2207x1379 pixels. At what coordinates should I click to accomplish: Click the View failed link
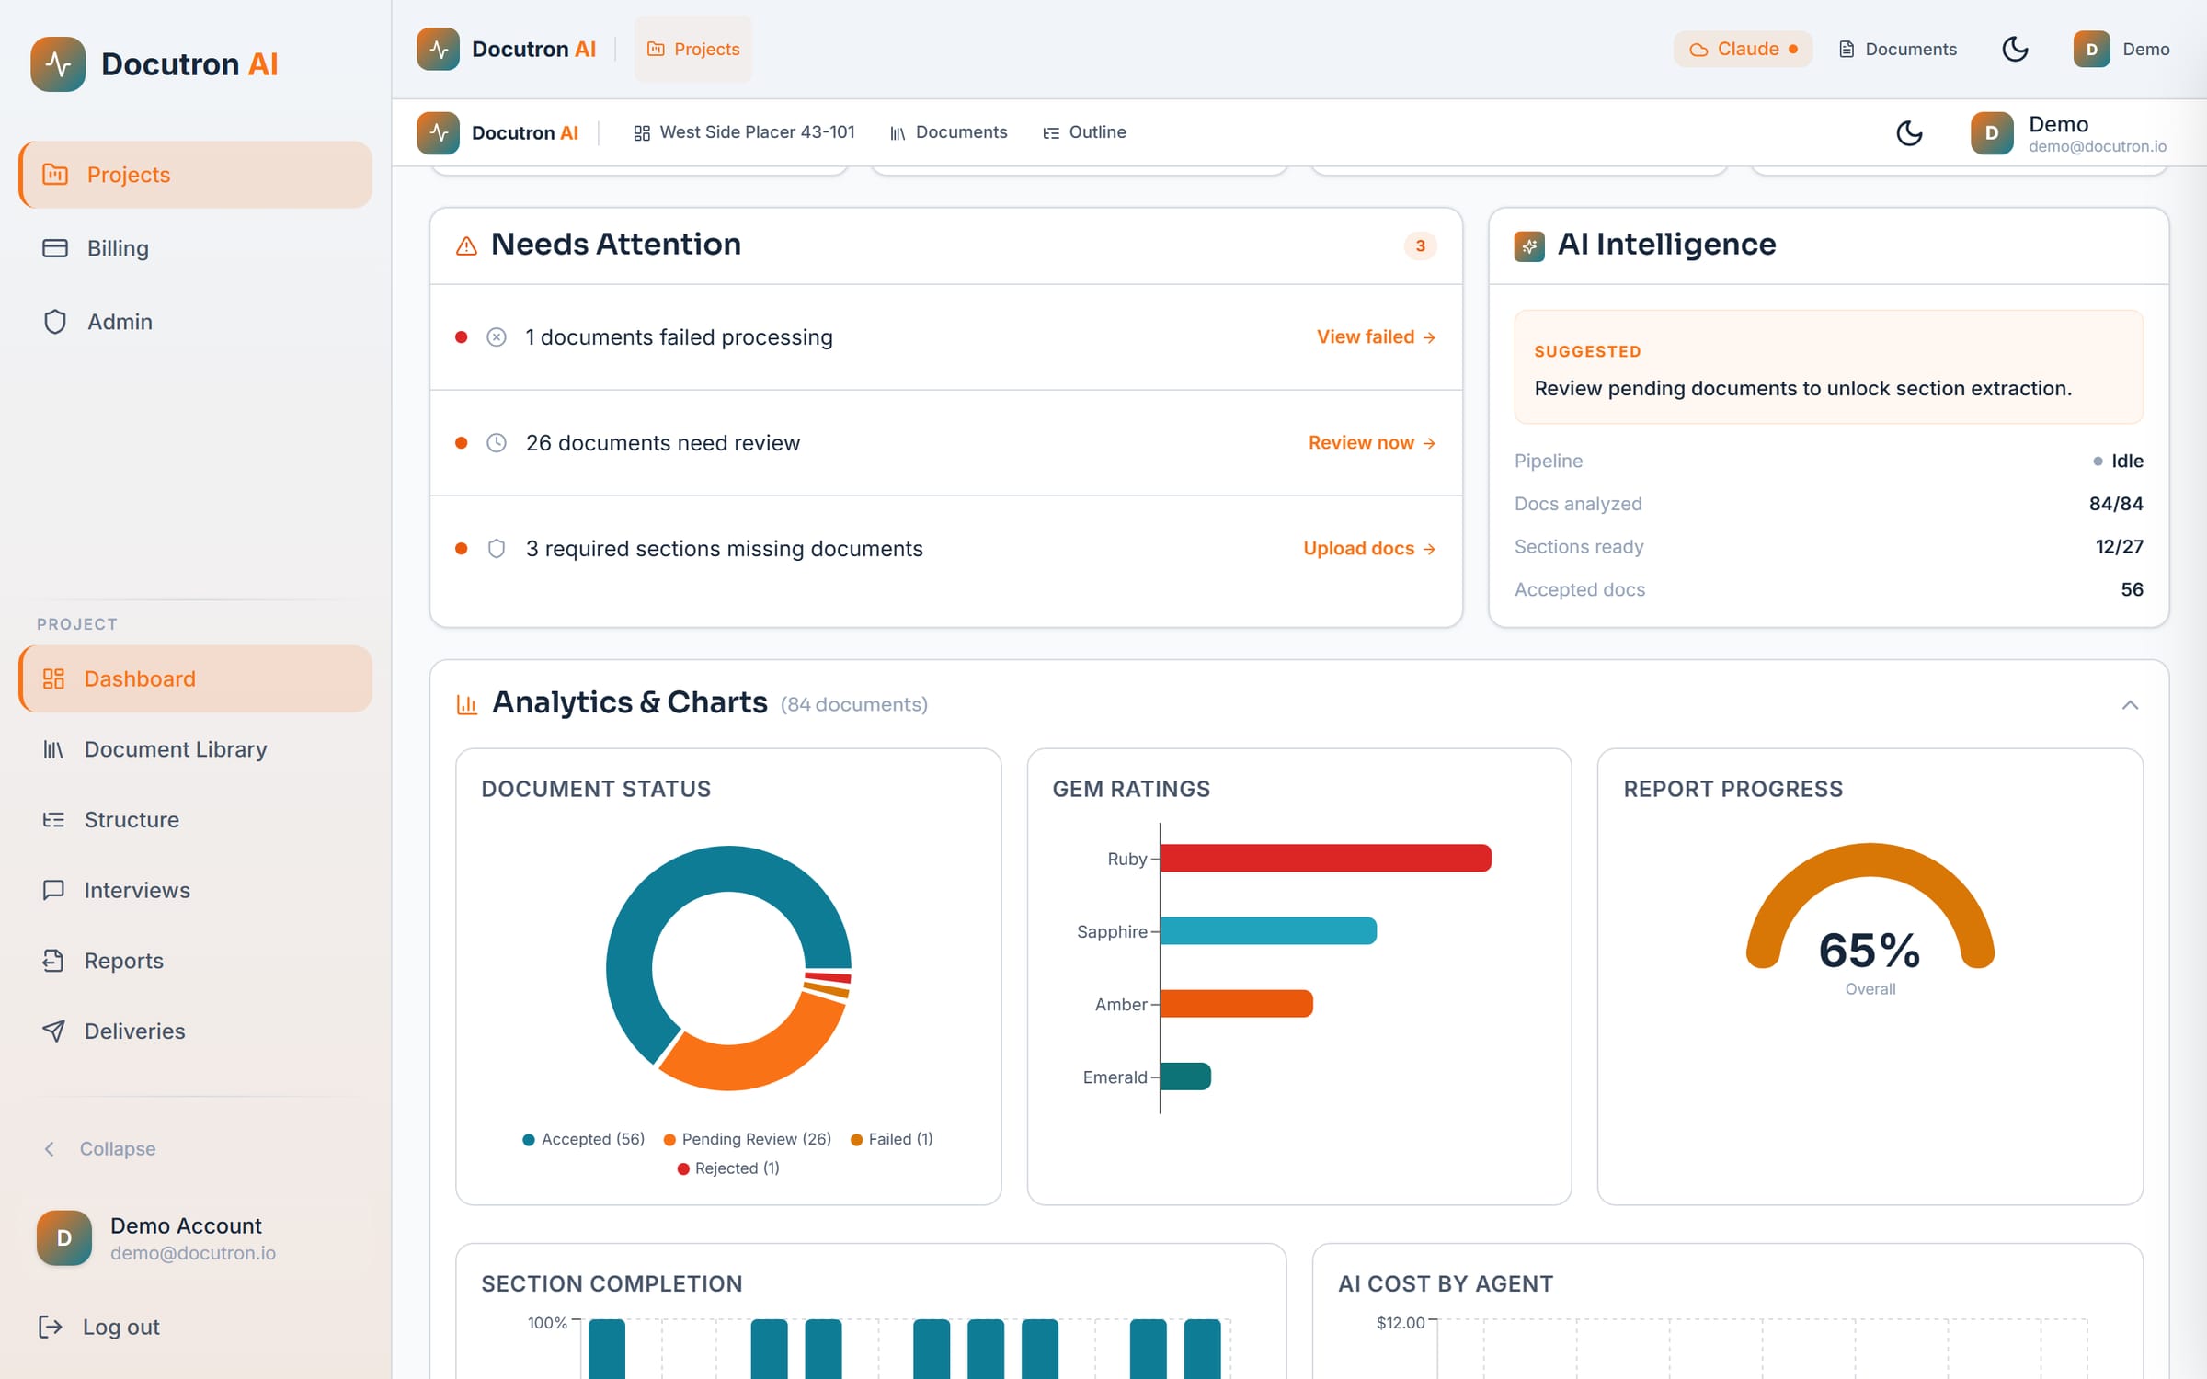pyautogui.click(x=1376, y=337)
